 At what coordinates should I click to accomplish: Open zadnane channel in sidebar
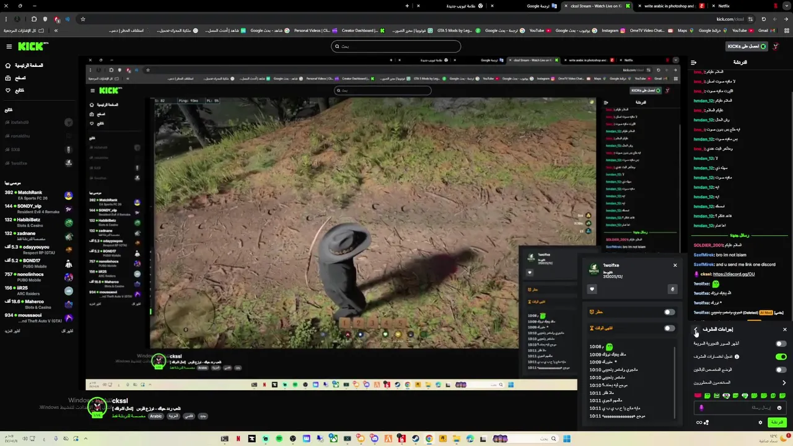pos(38,236)
